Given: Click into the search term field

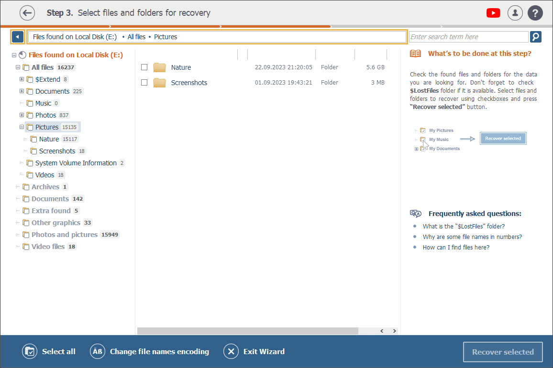Looking at the screenshot, I should (x=468, y=37).
